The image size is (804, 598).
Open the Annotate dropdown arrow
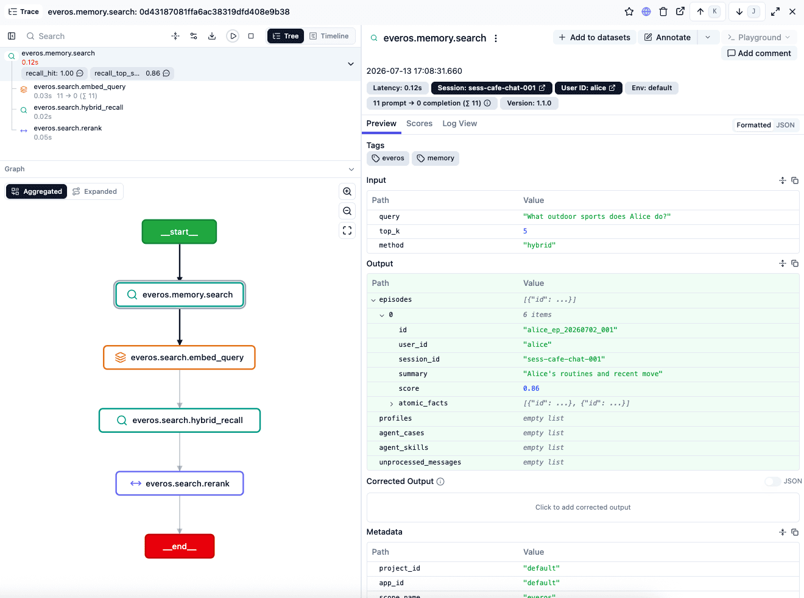pos(708,37)
